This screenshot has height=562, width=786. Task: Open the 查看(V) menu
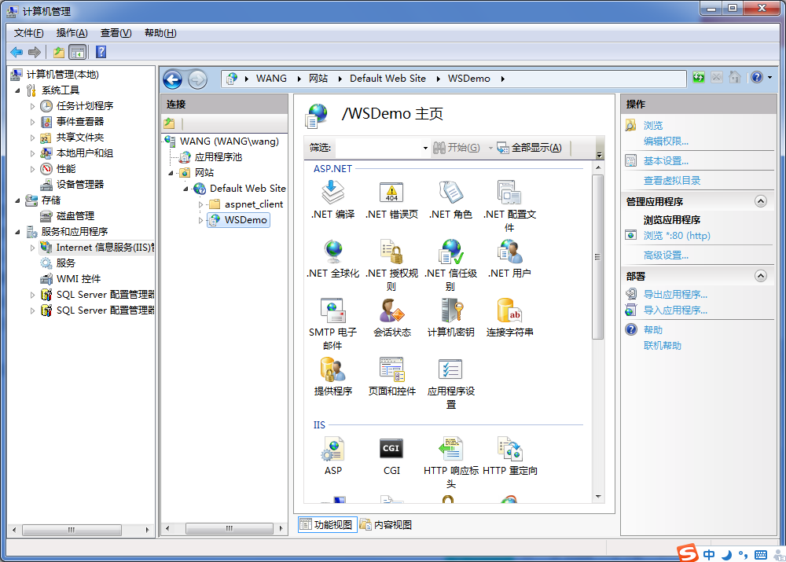[116, 33]
